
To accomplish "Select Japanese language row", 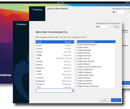I will coord(55,55).
